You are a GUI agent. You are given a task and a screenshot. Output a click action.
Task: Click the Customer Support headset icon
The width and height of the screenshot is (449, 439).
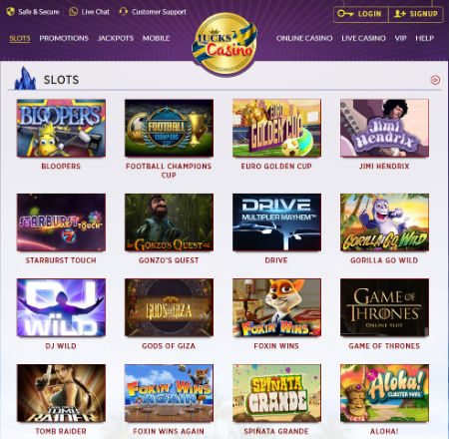pos(124,12)
